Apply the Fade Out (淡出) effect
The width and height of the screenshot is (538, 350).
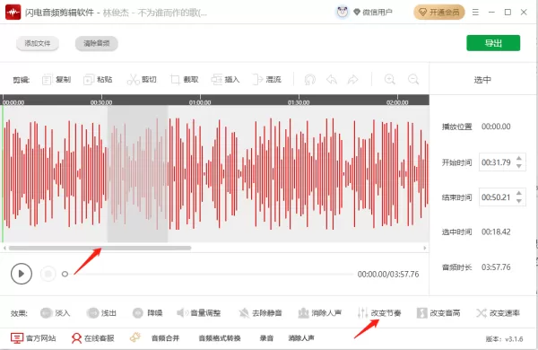pos(101,313)
